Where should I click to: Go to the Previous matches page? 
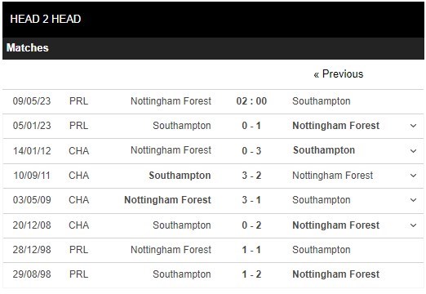(339, 74)
